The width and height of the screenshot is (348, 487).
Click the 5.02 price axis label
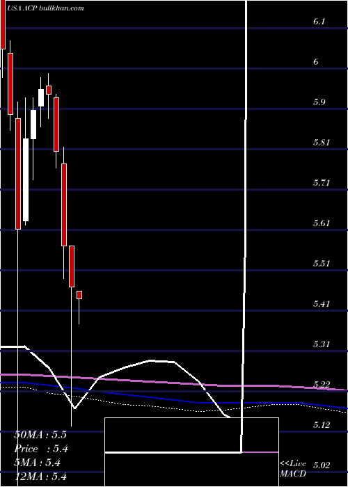[321, 465]
